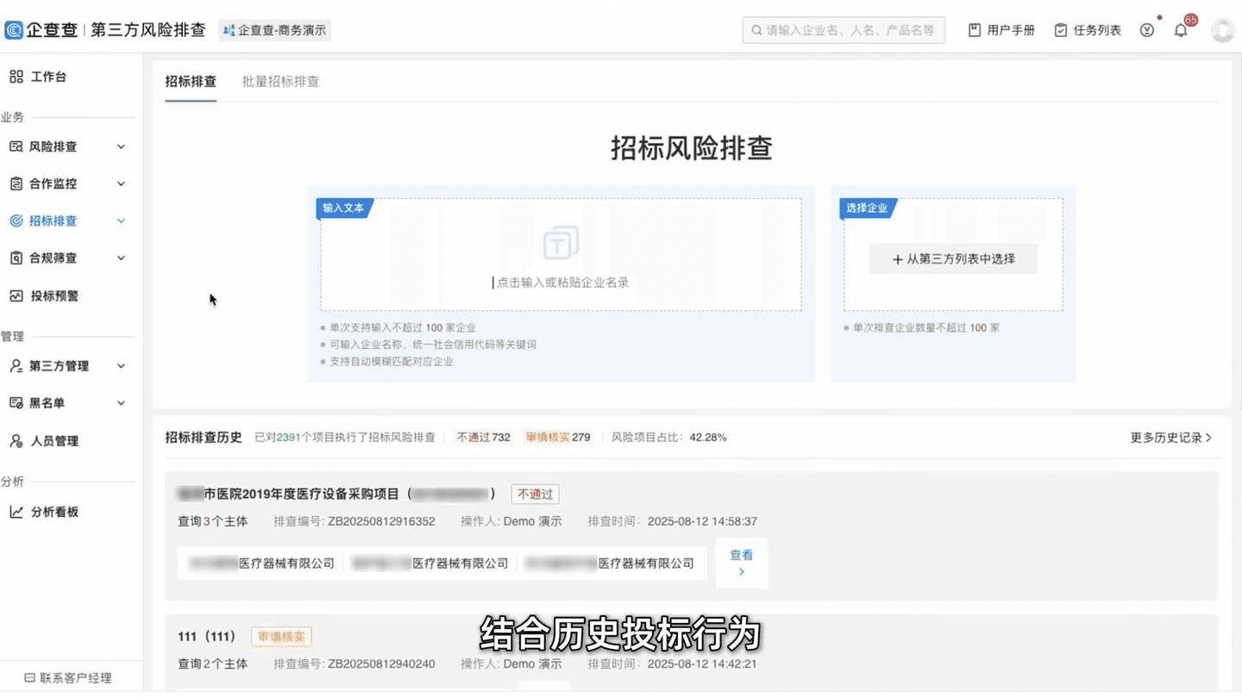Expand the 第三方管理 submenu chevron
This screenshot has height=698, width=1242.
point(121,365)
